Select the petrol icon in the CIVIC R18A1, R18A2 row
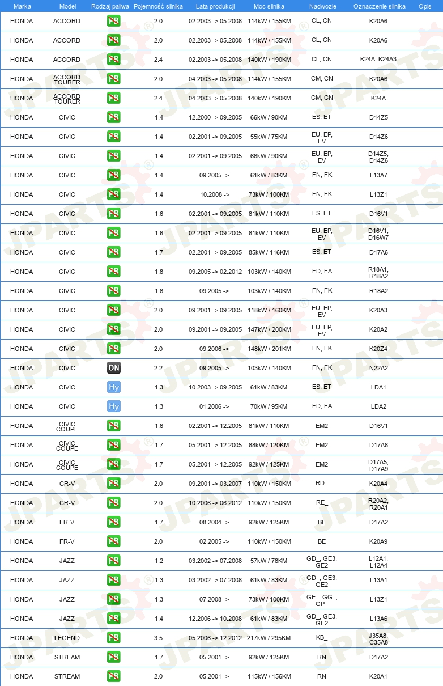Screen dimensions: 443x686 point(114,272)
